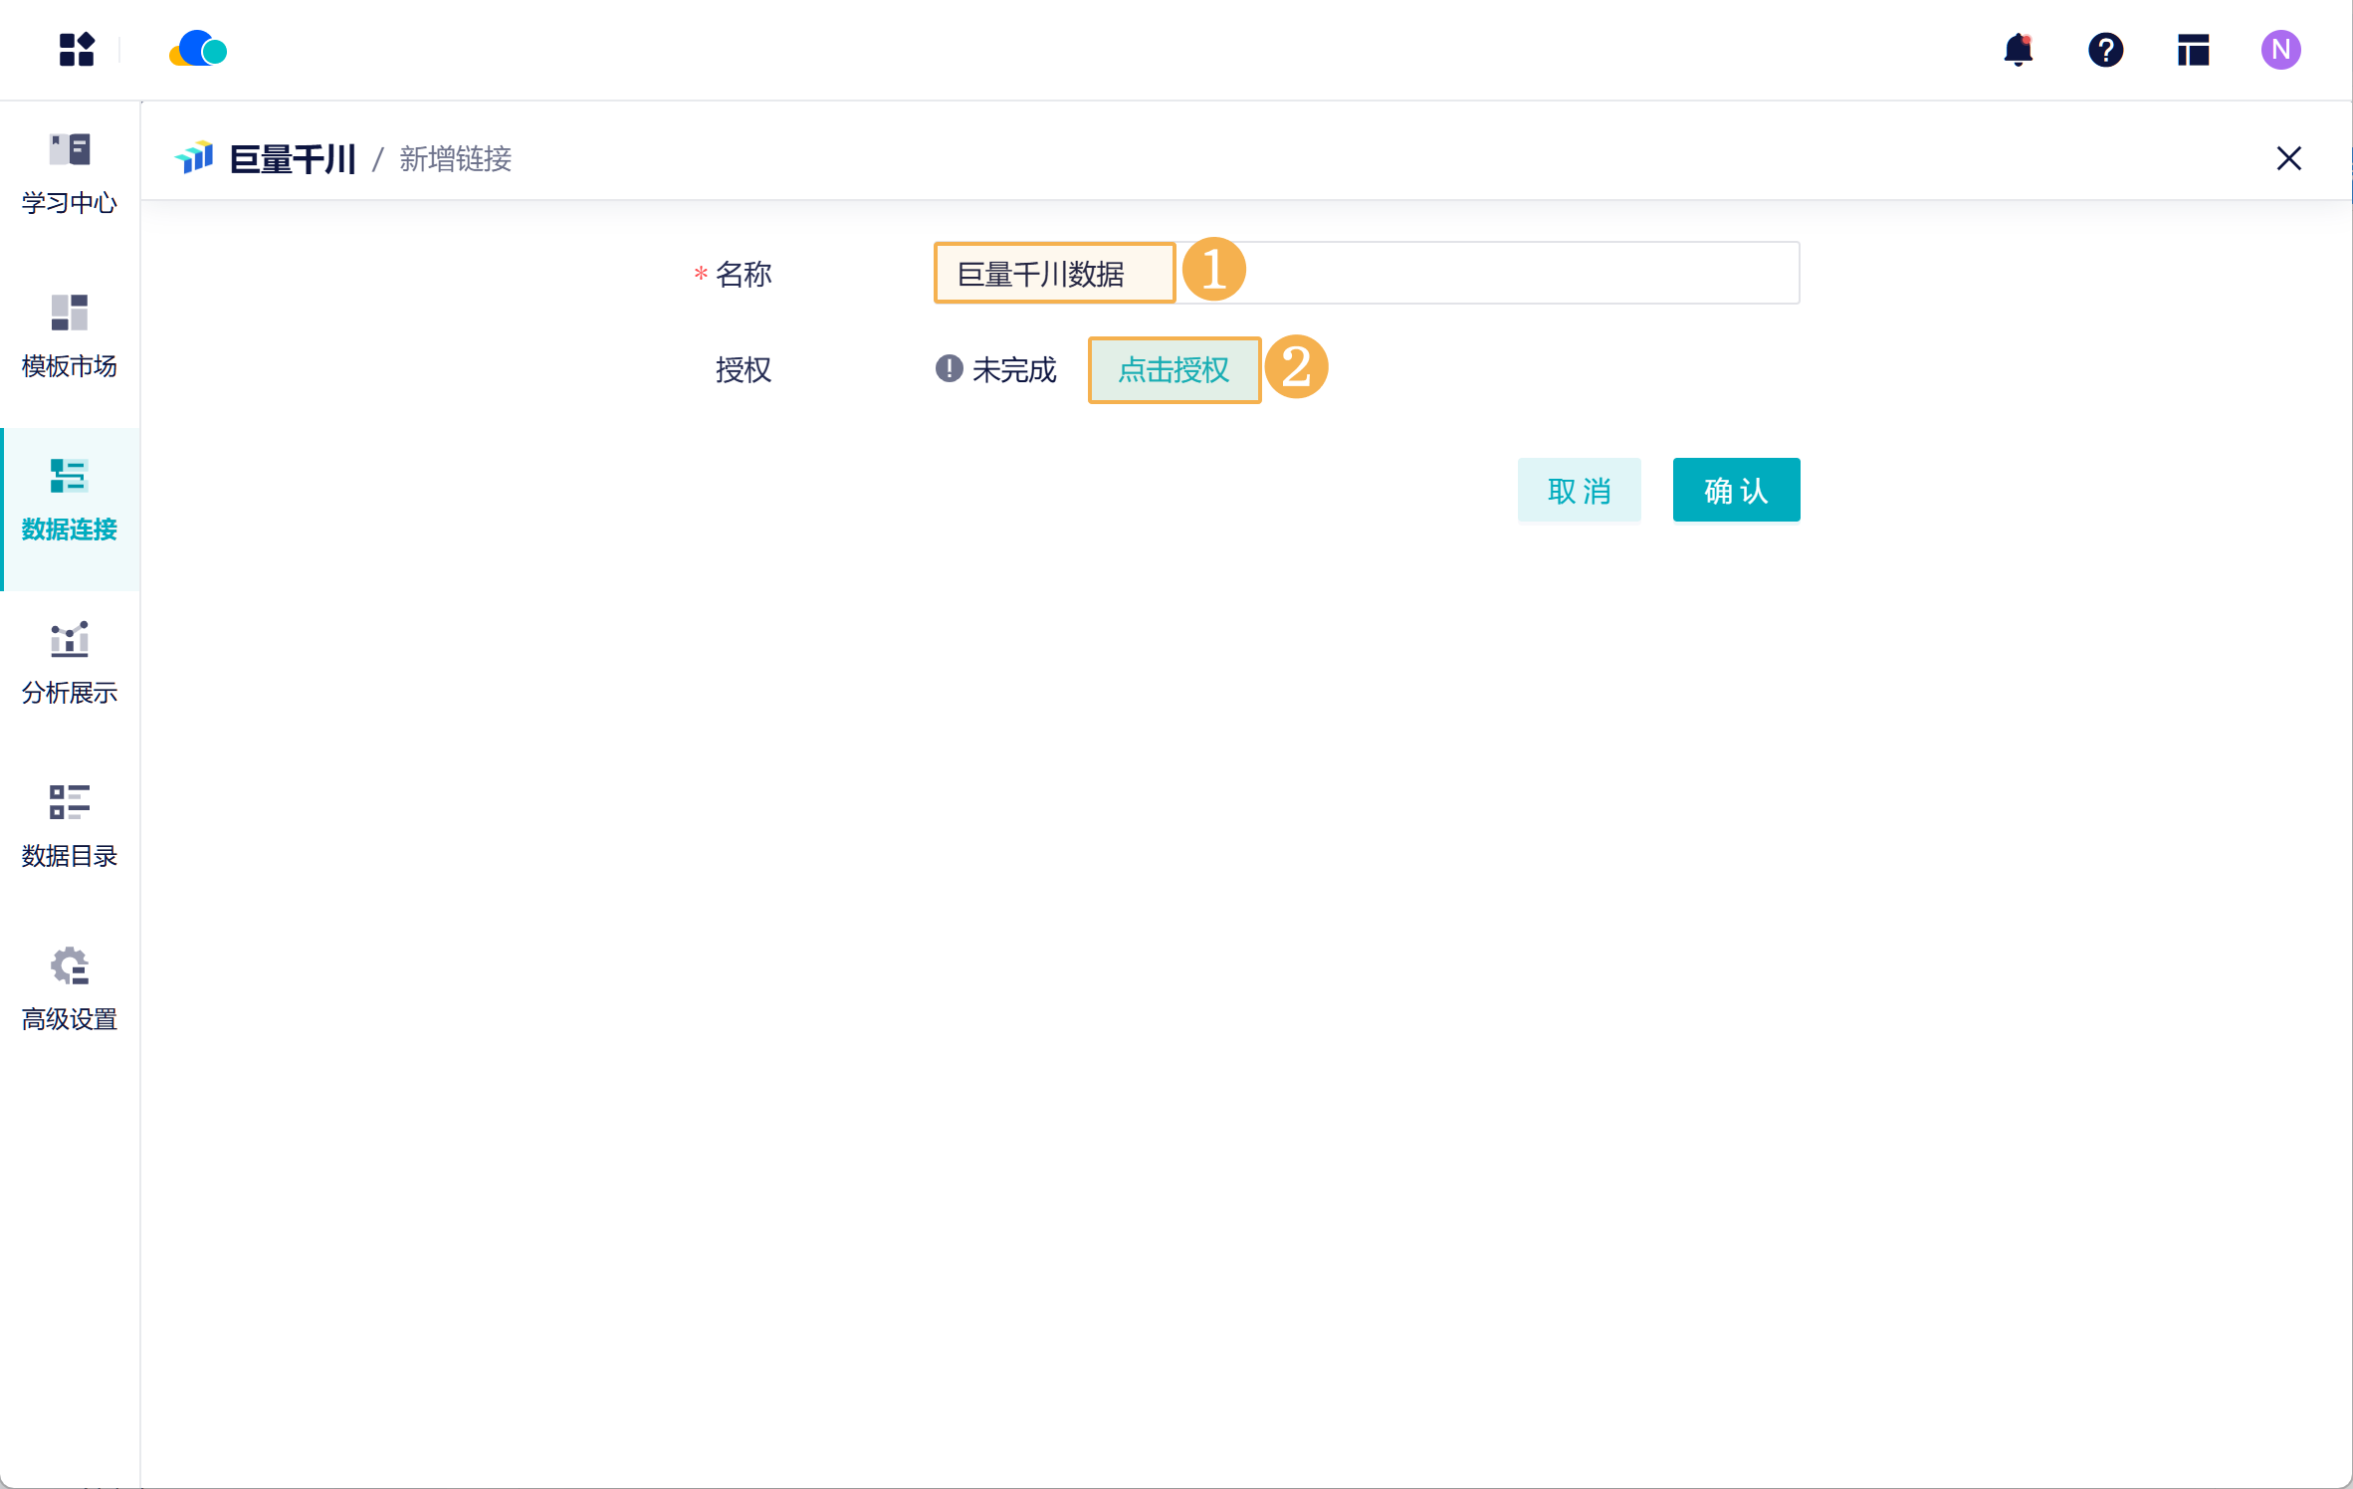
Task: Open notifications bell
Action: (x=2018, y=50)
